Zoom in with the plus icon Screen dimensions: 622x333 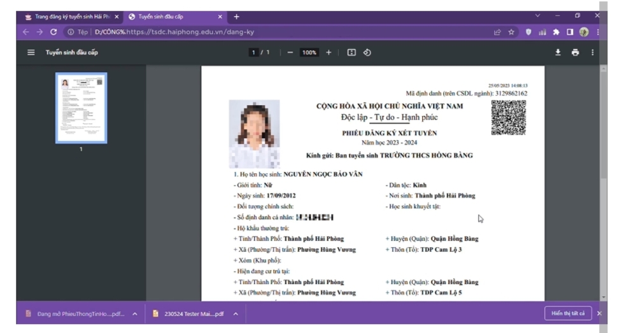pyautogui.click(x=329, y=52)
